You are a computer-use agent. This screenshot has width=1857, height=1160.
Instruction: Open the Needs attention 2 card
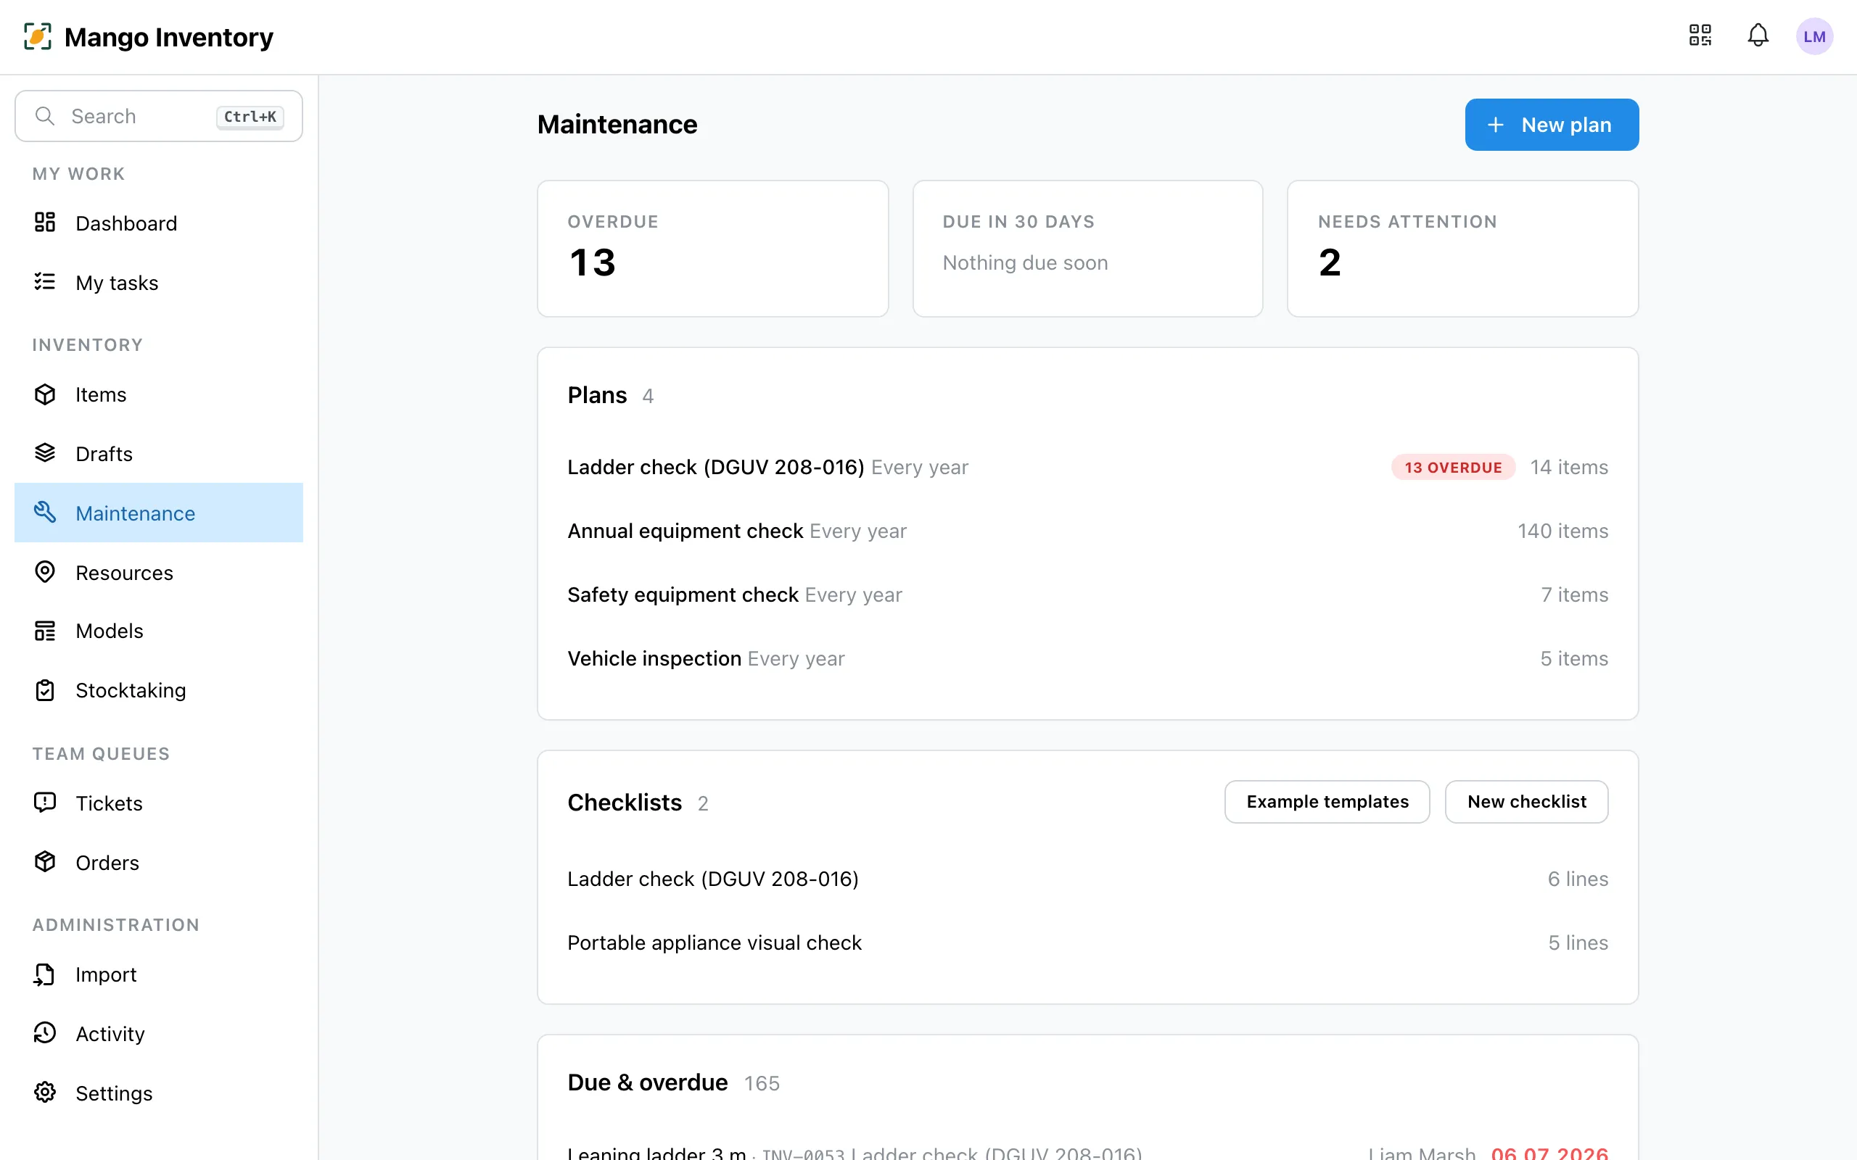(1462, 249)
